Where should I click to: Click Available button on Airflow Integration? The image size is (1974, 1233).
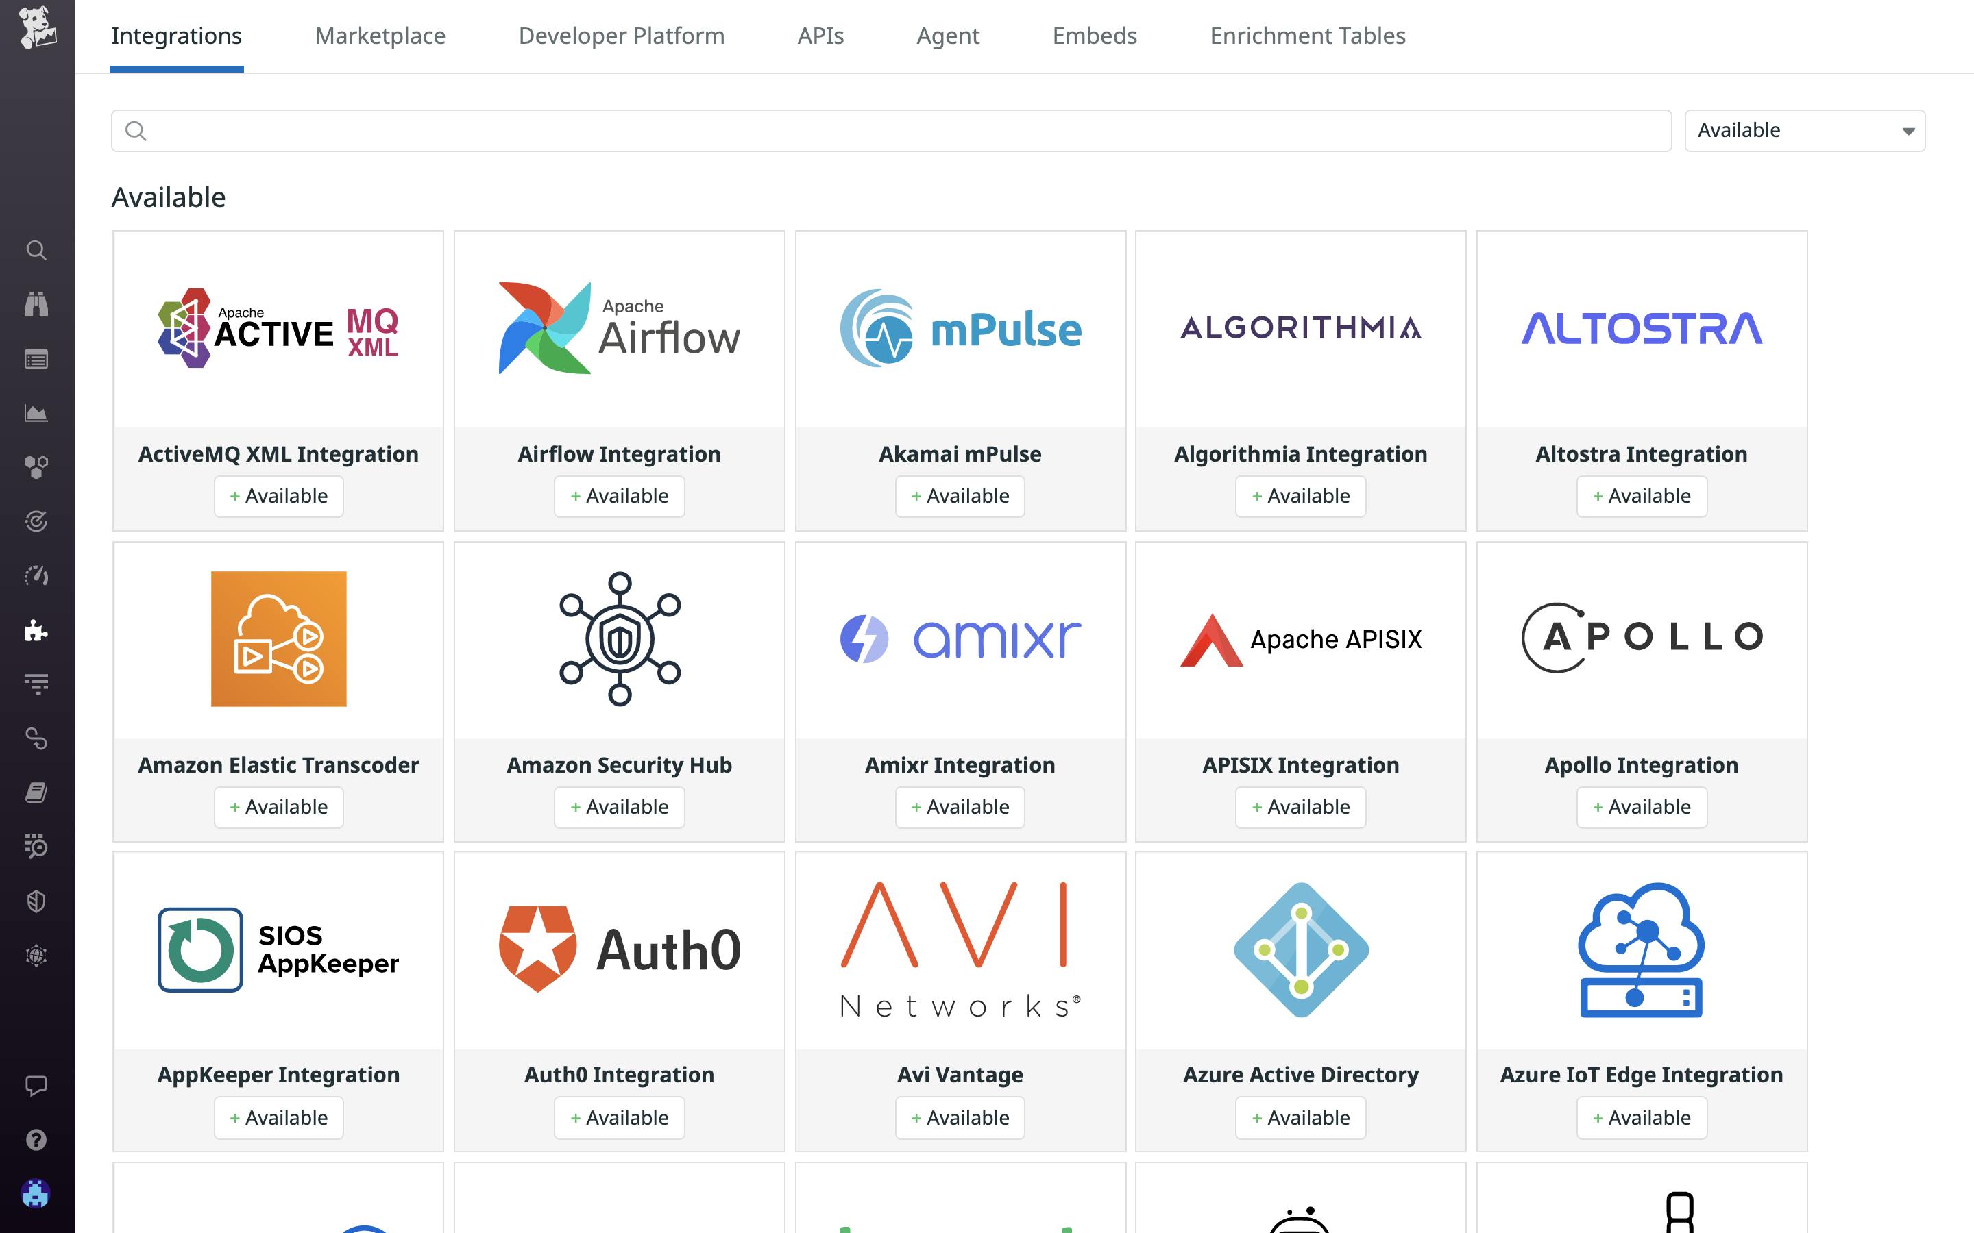pyautogui.click(x=619, y=496)
